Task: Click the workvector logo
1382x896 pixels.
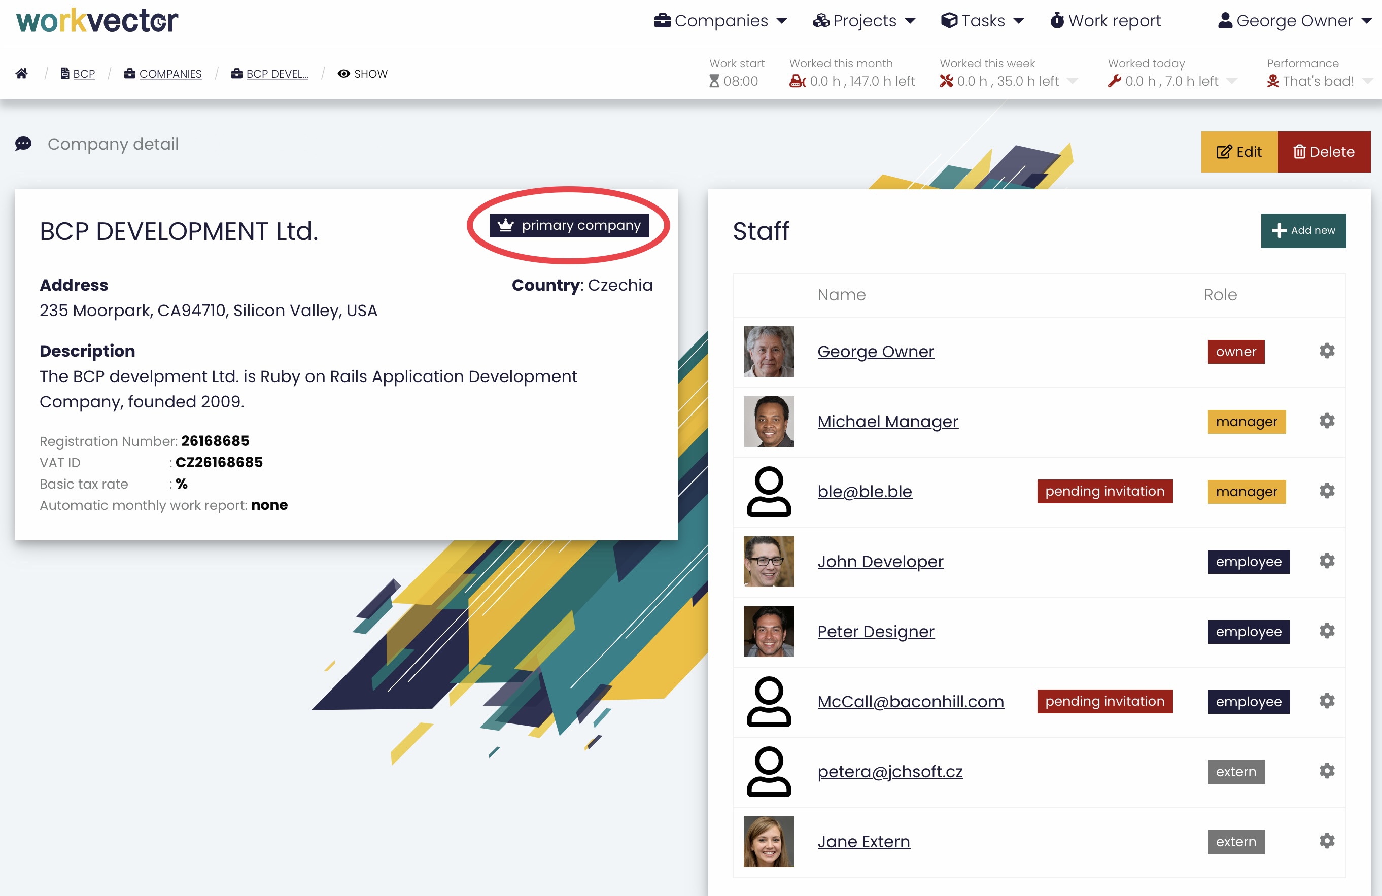Action: 97,21
